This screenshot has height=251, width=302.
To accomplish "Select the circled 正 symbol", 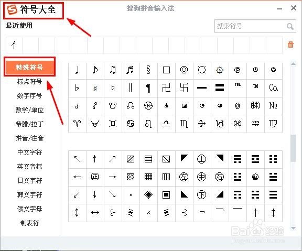I will (95, 177).
